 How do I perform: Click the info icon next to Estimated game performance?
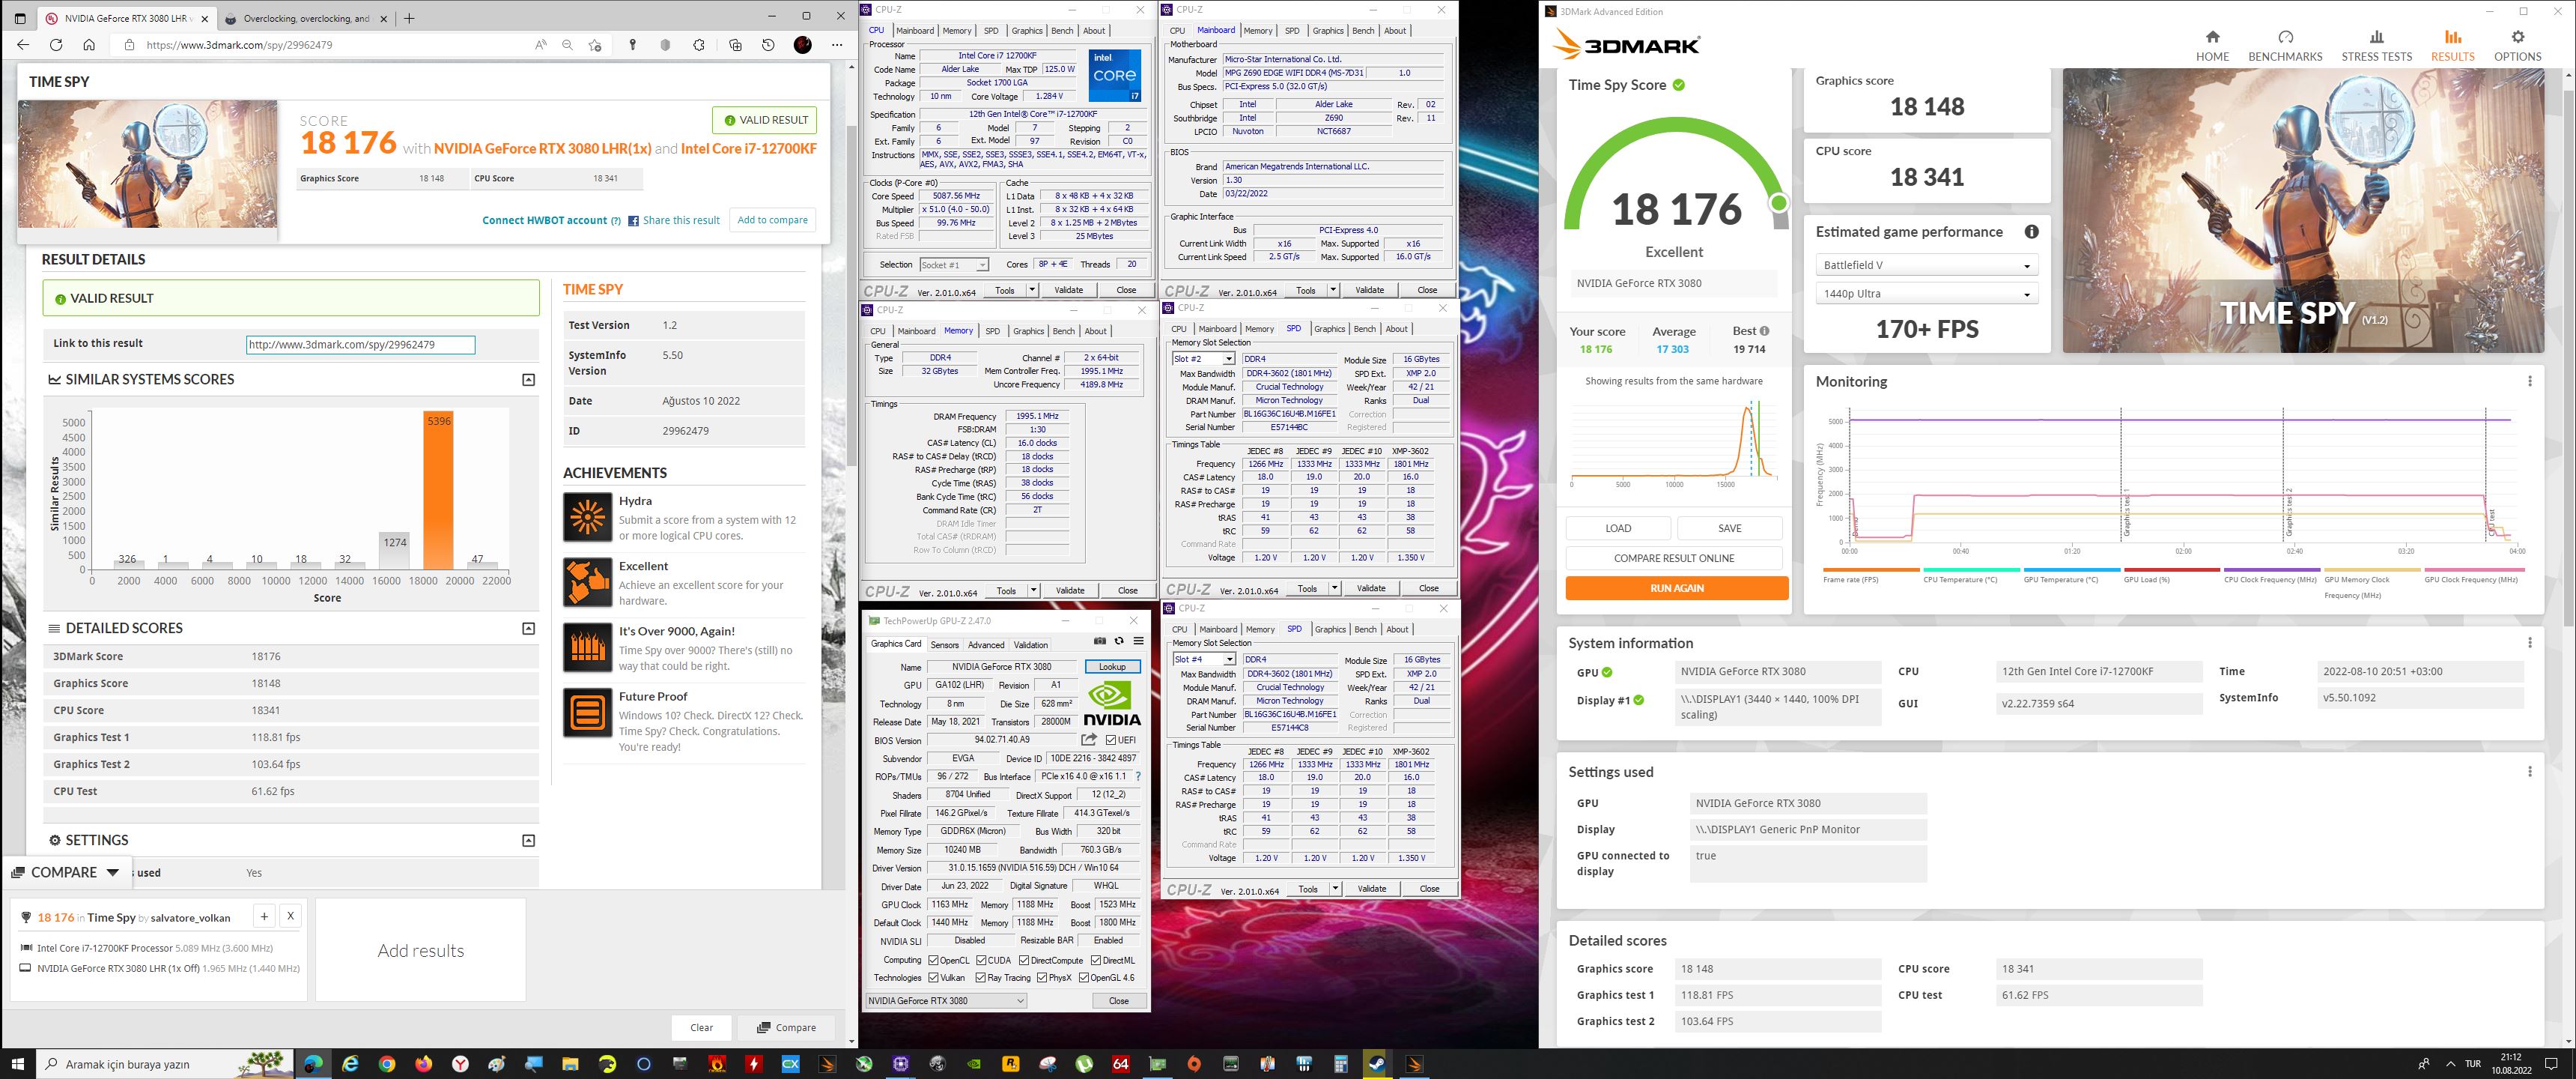point(2031,232)
